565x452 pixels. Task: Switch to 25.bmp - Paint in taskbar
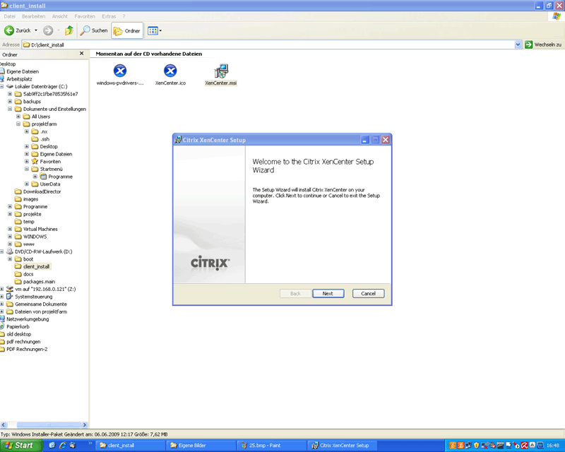(271, 446)
